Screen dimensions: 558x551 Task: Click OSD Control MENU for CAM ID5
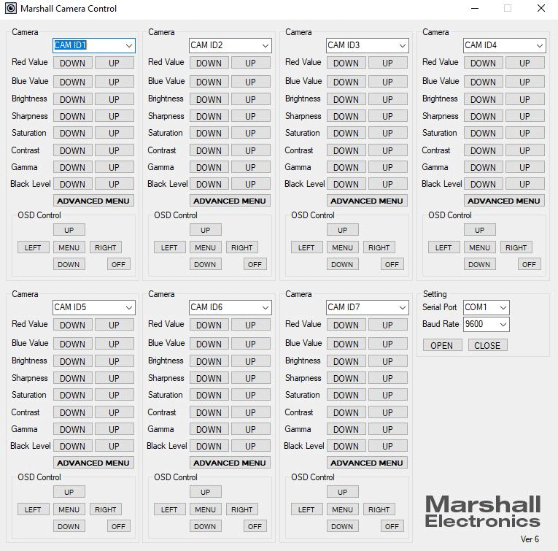click(69, 509)
